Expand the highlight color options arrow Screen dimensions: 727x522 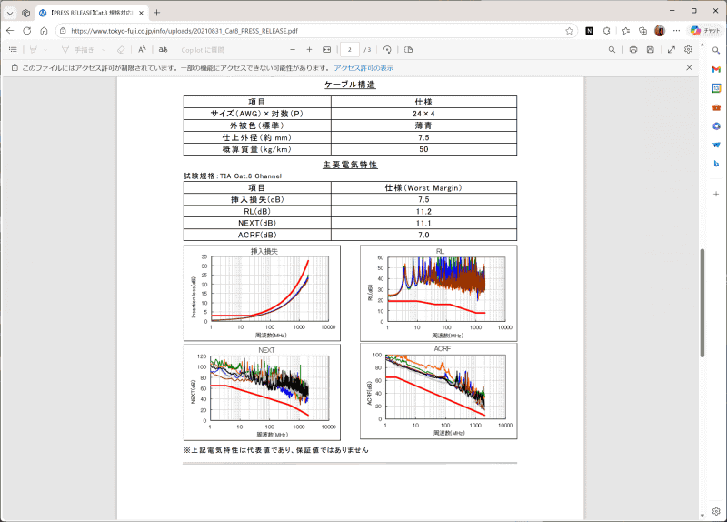(45, 50)
